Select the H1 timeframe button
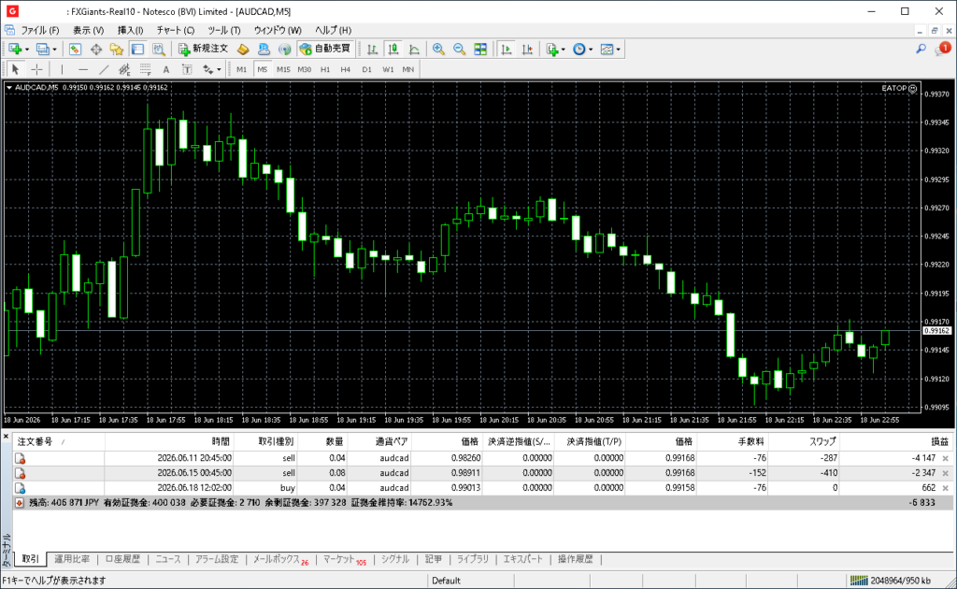This screenshot has width=957, height=589. click(325, 69)
